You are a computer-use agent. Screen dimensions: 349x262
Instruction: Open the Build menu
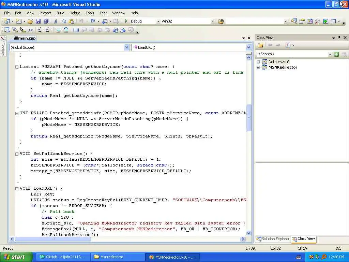60,13
